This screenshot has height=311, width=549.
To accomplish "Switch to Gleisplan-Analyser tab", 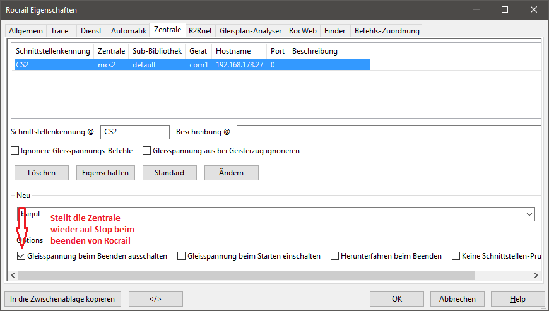I will tap(249, 30).
